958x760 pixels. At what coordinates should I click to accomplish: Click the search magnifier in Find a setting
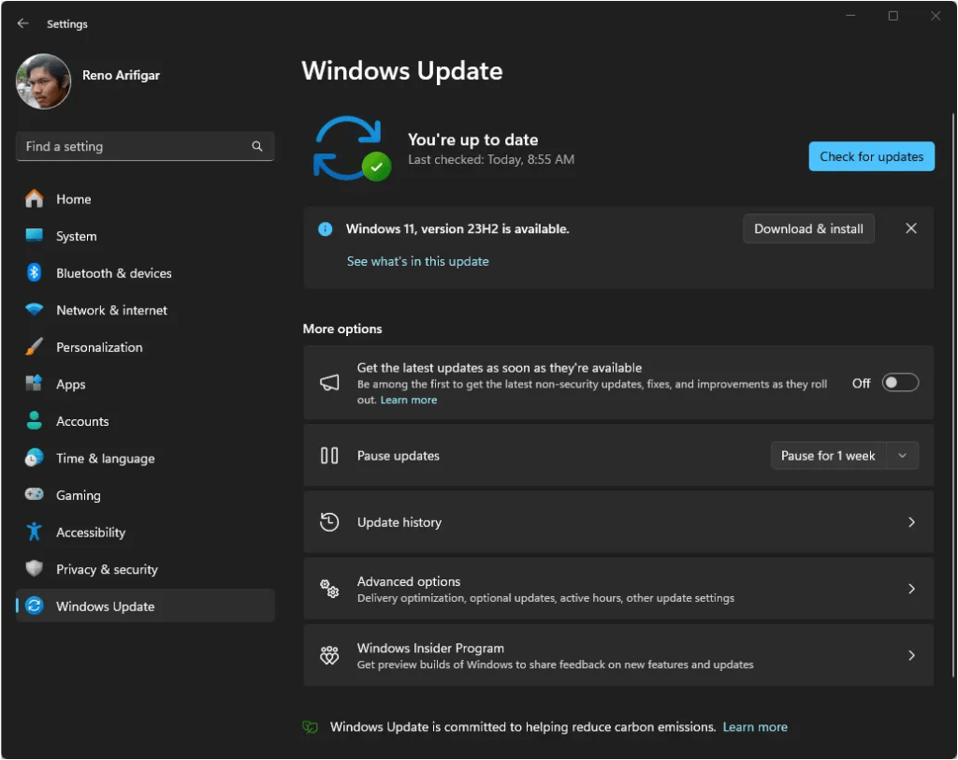[257, 146]
